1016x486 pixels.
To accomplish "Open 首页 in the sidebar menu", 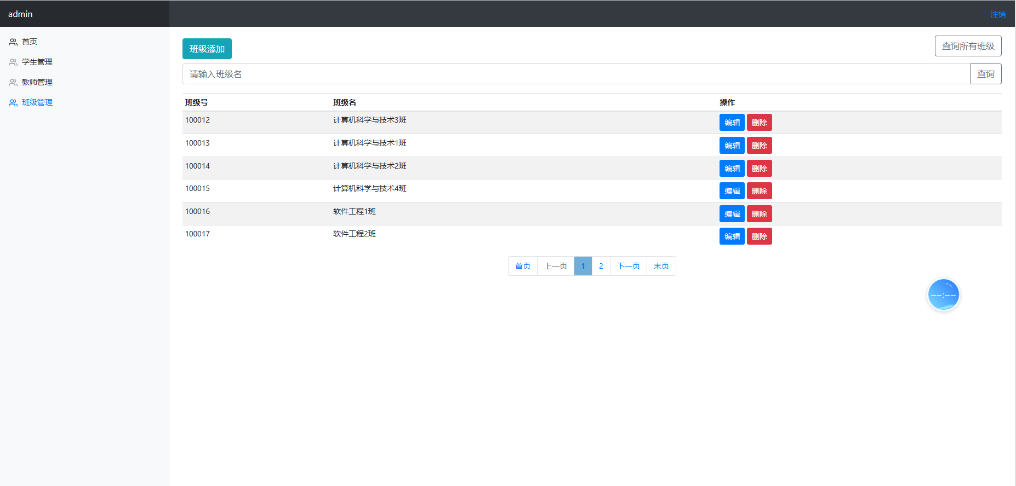I will tap(30, 42).
